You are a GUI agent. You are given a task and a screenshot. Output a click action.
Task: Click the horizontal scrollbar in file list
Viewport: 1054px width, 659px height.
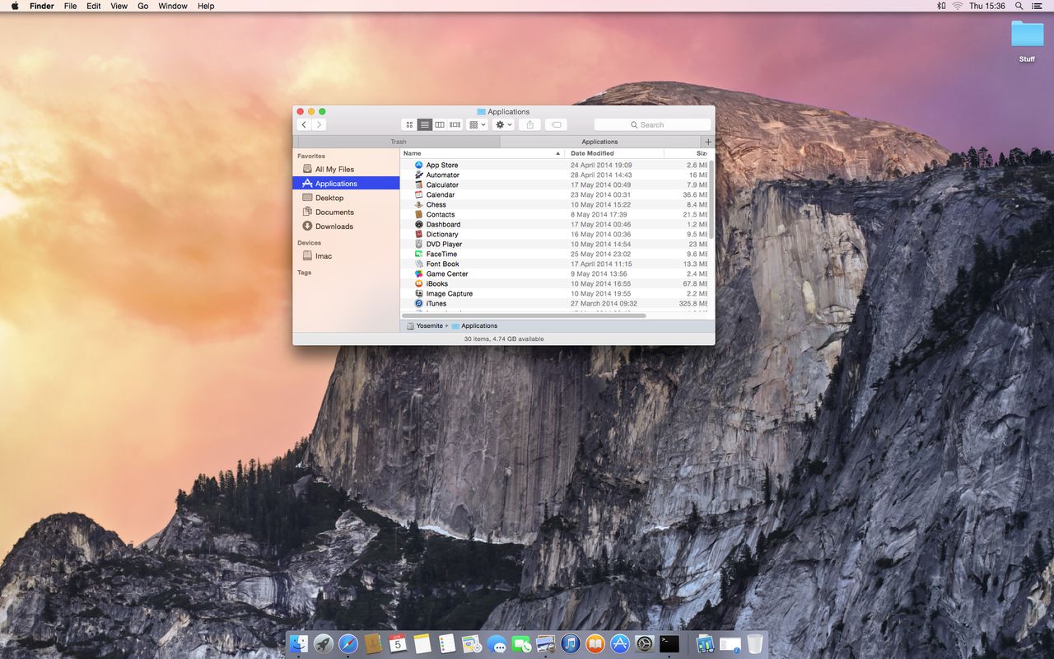524,315
